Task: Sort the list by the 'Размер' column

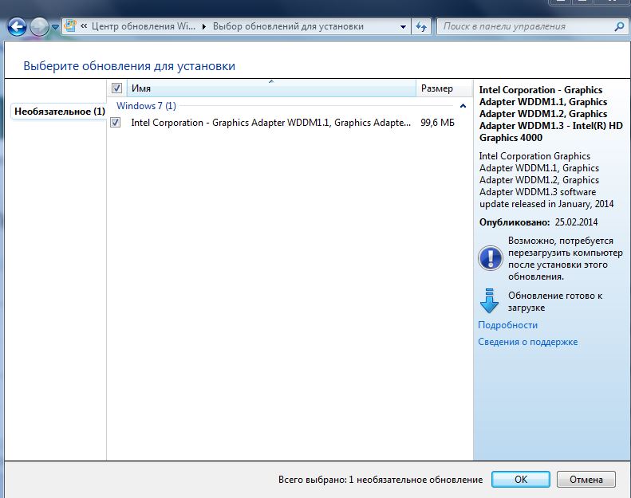Action: coord(444,88)
